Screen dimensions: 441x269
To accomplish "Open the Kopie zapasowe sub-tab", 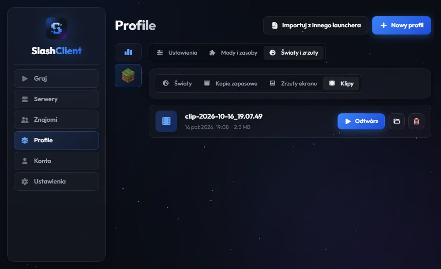I will click(x=231, y=83).
